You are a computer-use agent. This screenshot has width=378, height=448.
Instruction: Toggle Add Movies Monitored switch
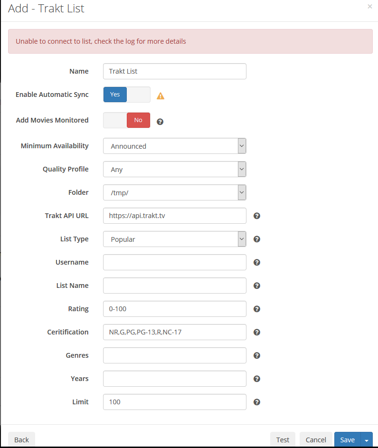click(x=127, y=120)
